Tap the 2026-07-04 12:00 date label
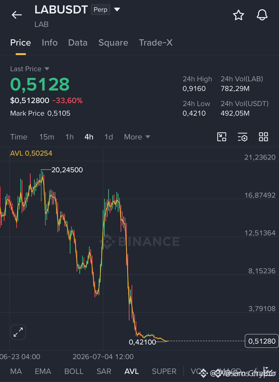 103,357
